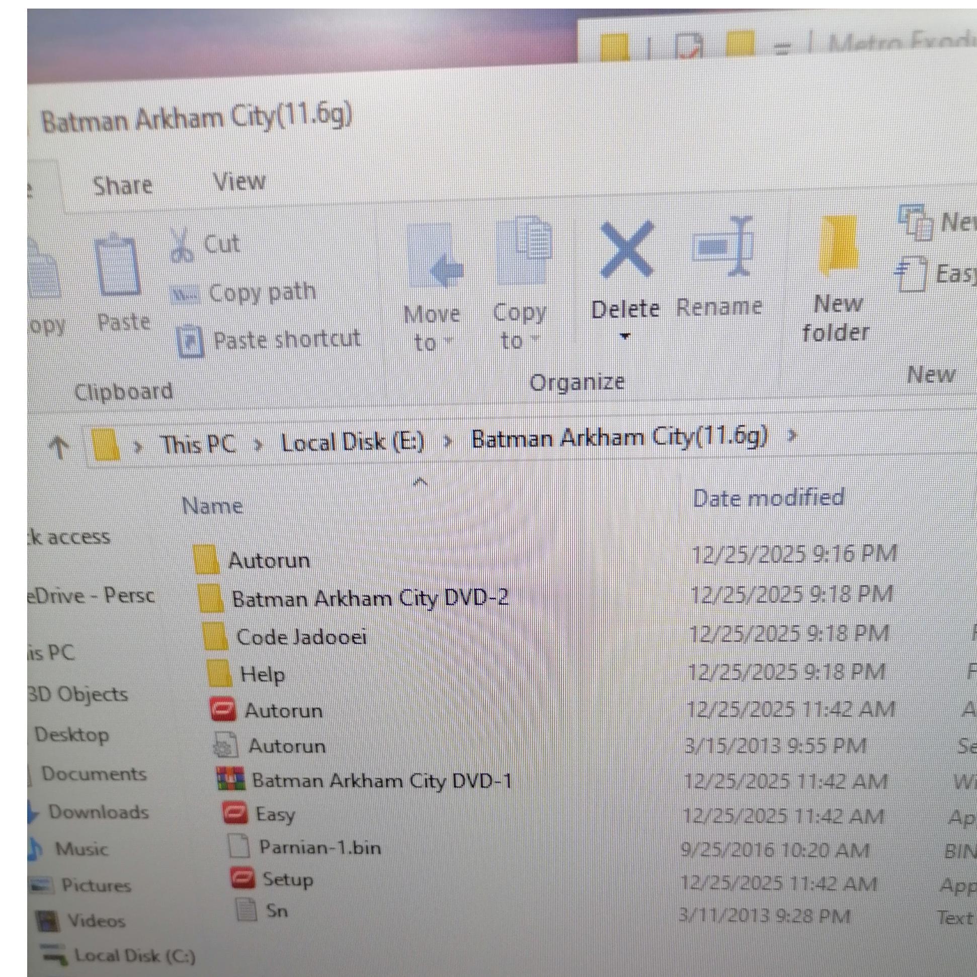Click the Rename icon in ribbon
The width and height of the screenshot is (977, 977).
tap(722, 248)
